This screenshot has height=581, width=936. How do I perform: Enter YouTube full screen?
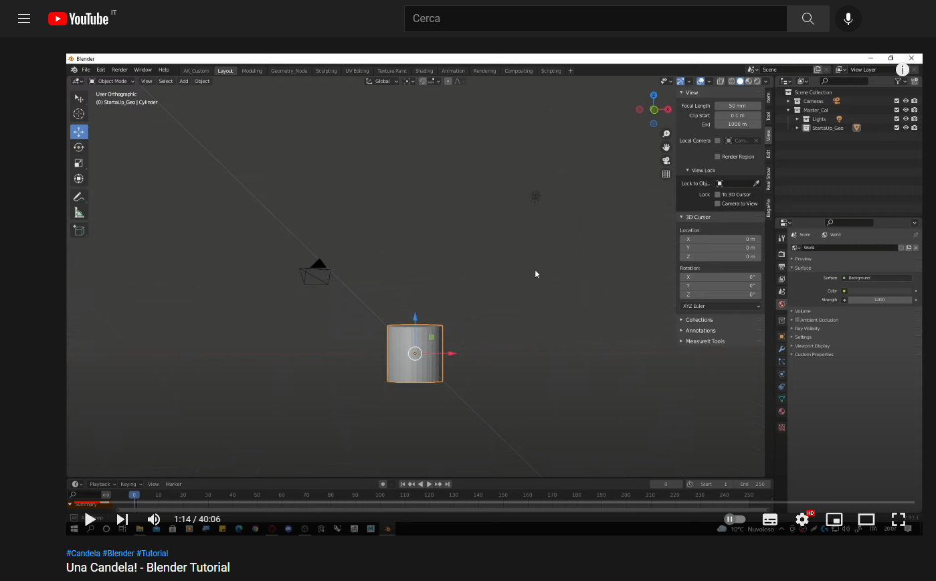click(899, 519)
